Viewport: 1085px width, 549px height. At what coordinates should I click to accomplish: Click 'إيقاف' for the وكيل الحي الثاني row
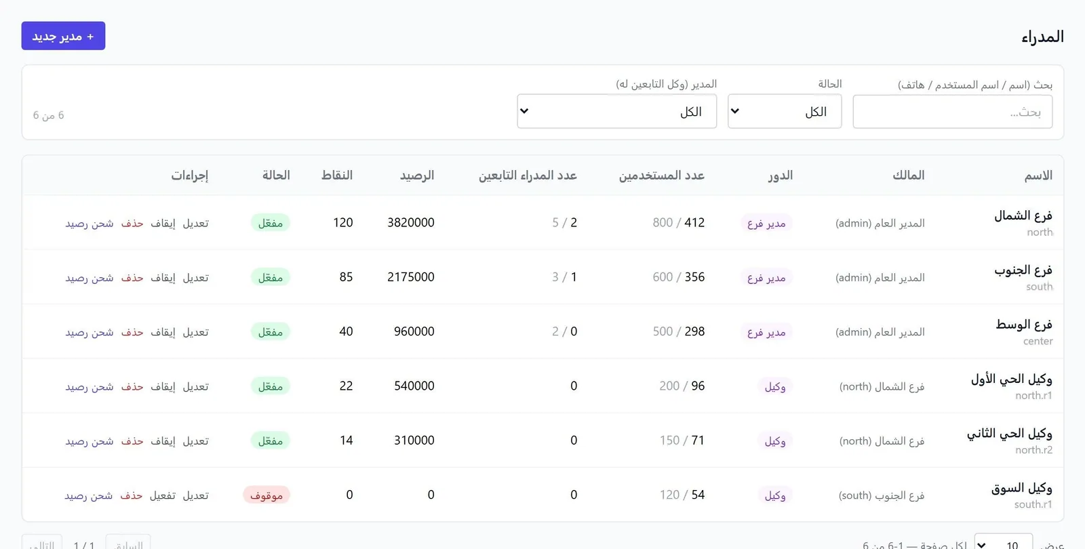point(163,441)
